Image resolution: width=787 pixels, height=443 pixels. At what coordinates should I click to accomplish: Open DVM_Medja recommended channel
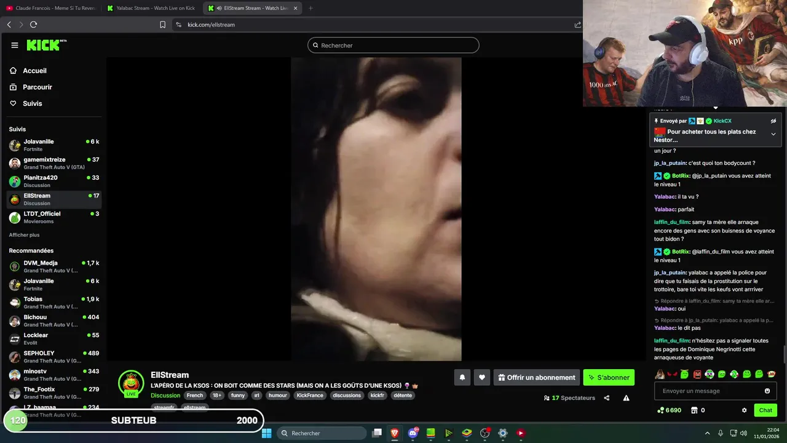click(54, 266)
